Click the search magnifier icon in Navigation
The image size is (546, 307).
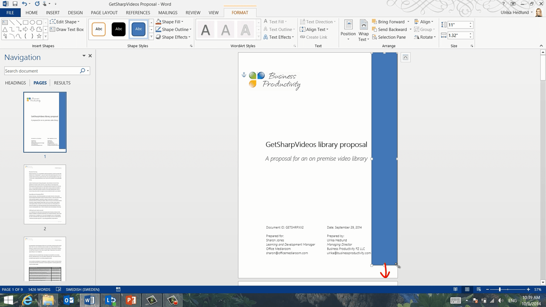(x=82, y=71)
